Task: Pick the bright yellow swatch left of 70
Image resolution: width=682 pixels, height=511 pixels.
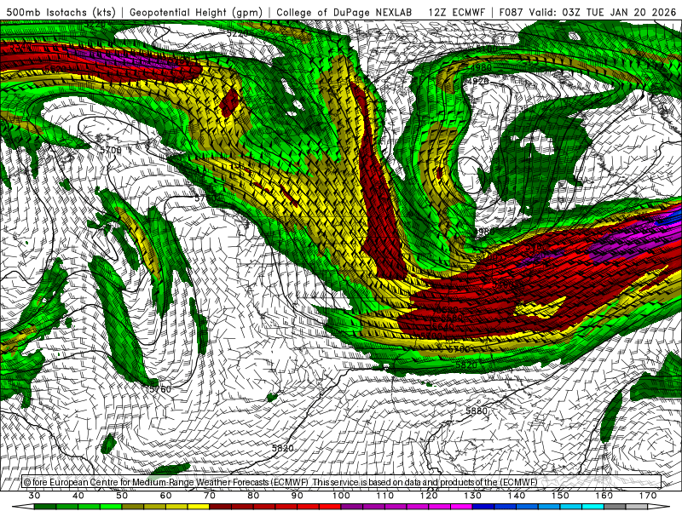Action: [x=199, y=507]
